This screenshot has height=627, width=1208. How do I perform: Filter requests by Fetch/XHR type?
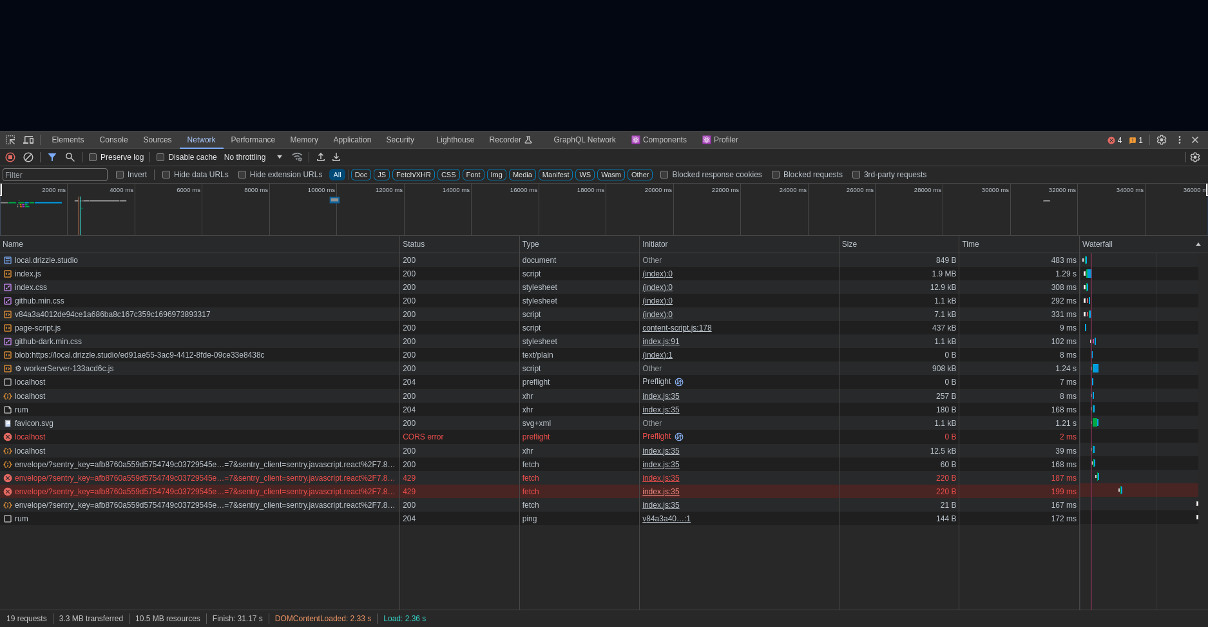[413, 175]
